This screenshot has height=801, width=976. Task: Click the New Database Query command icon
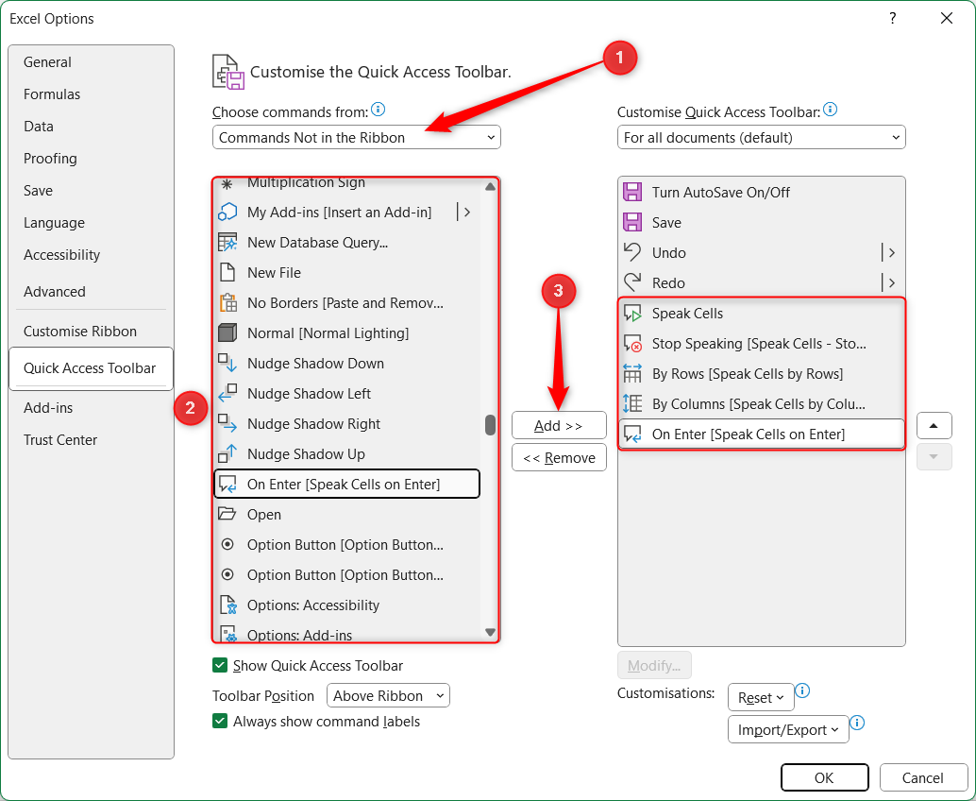point(229,242)
